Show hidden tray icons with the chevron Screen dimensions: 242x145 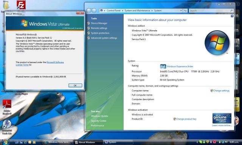tap(197, 142)
